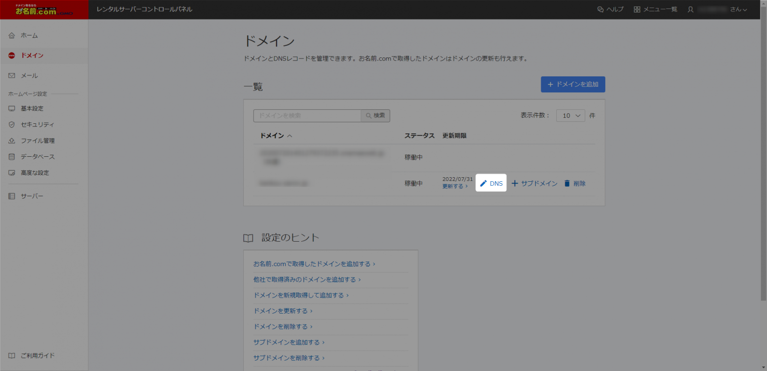Open ヘルプ in the top bar

(610, 9)
